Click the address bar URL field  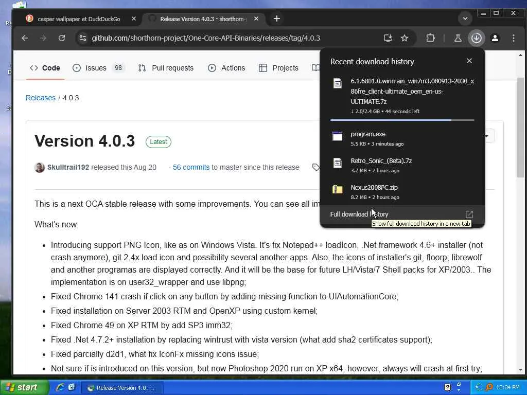coord(206,38)
